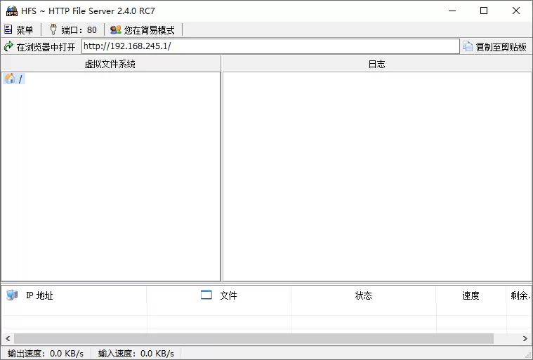Viewport: 533px width, 360px height.
Task: Click the horizontal scrollbar thumb
Action: click(x=254, y=338)
